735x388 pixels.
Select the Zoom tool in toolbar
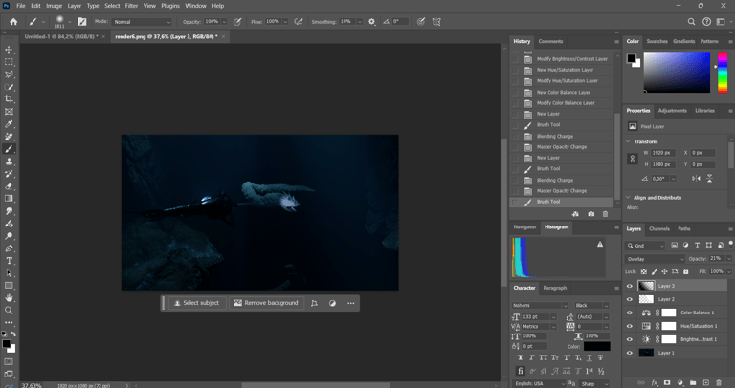point(10,310)
